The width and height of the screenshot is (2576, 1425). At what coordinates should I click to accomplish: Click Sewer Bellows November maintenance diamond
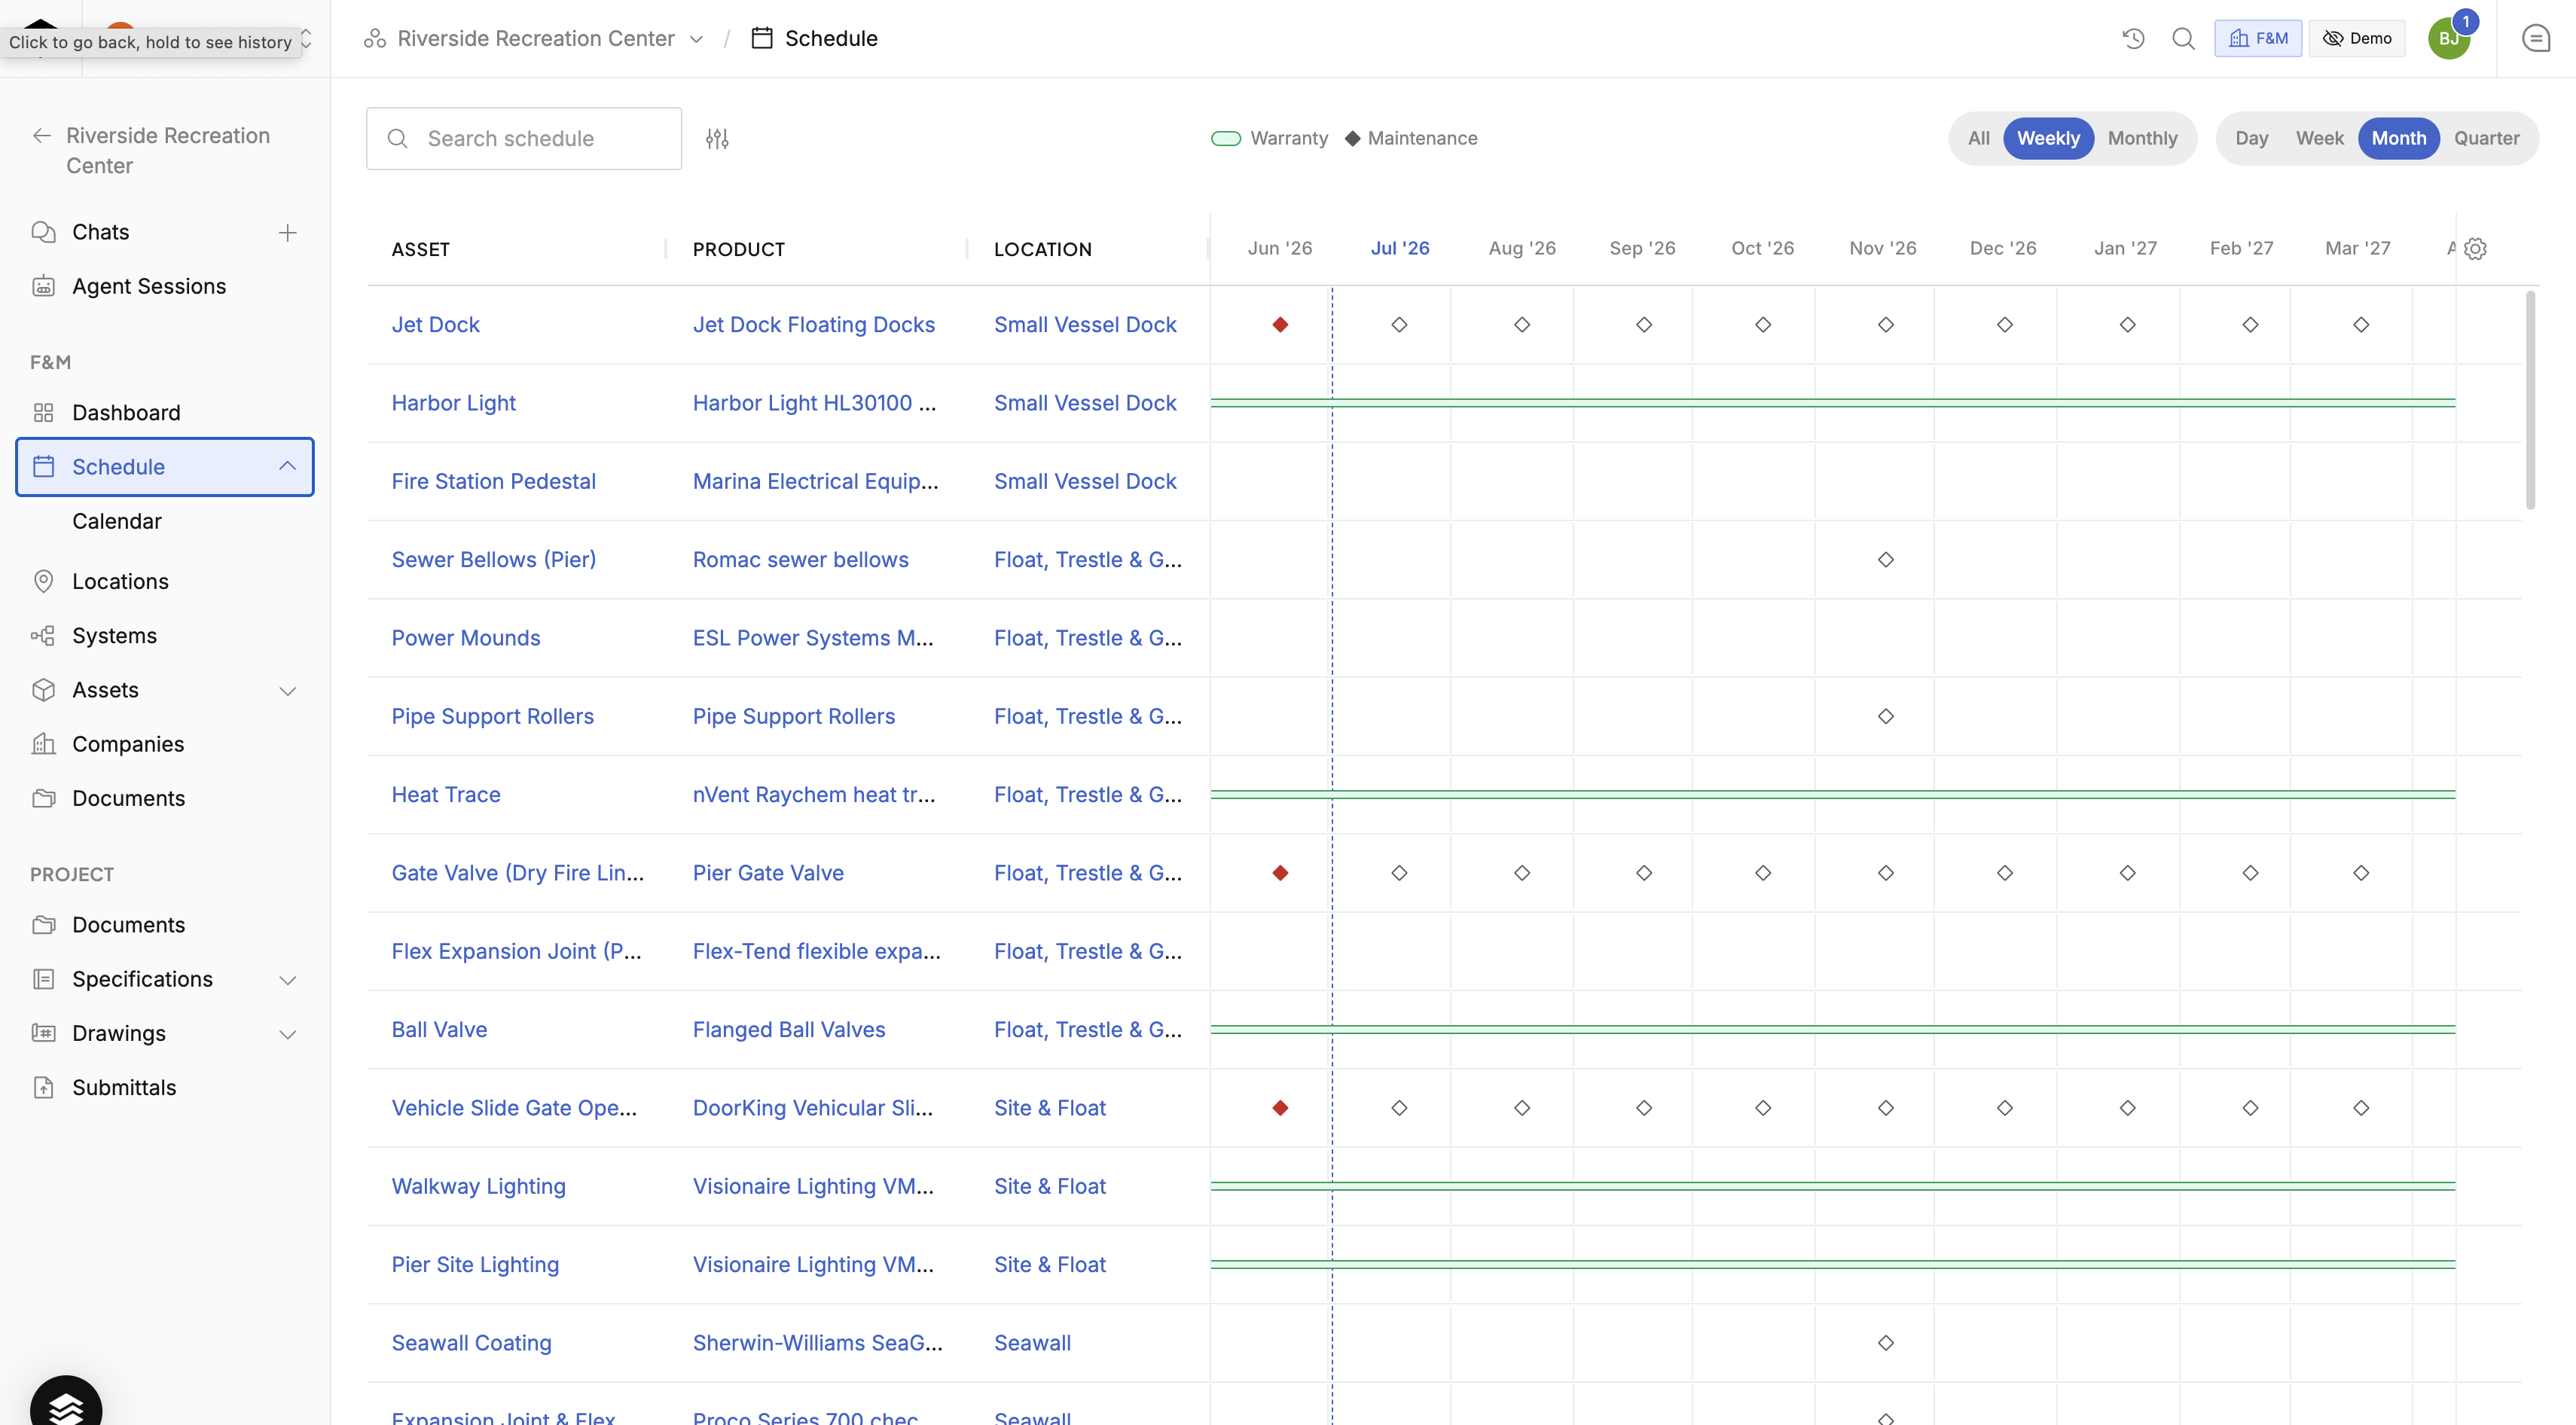tap(1886, 560)
